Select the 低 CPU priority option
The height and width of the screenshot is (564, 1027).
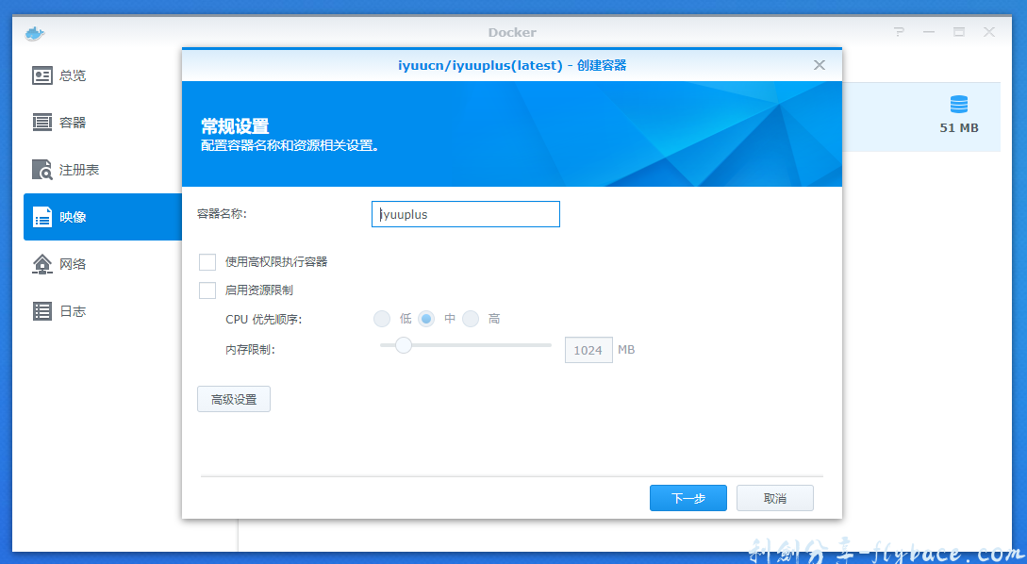coord(382,319)
